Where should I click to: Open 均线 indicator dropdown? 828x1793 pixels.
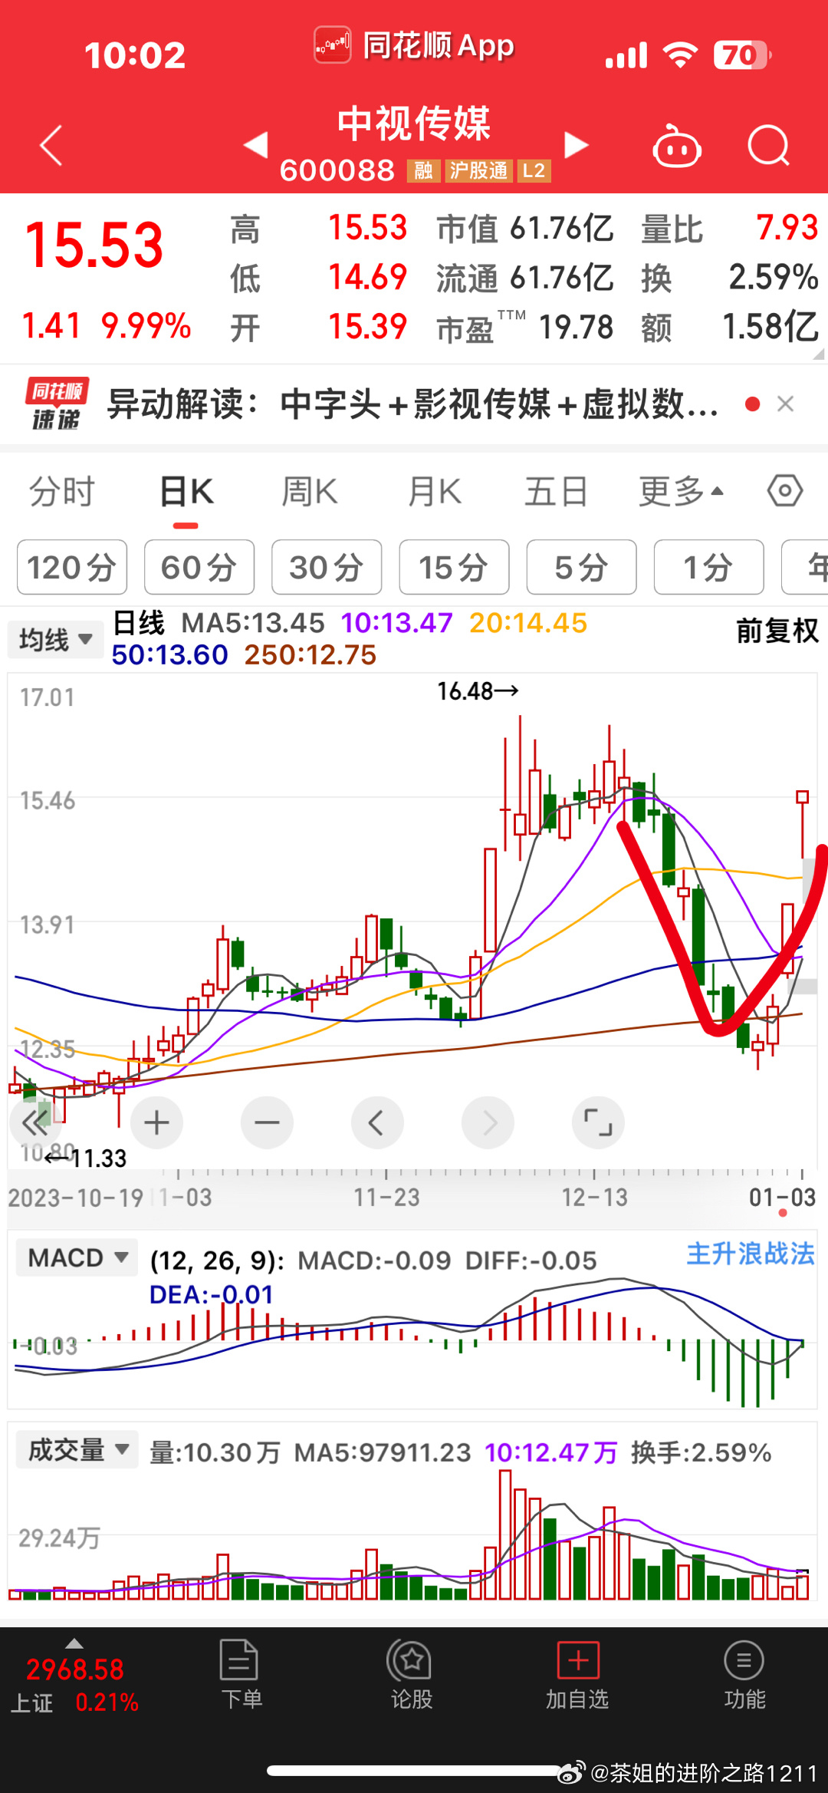tap(55, 639)
